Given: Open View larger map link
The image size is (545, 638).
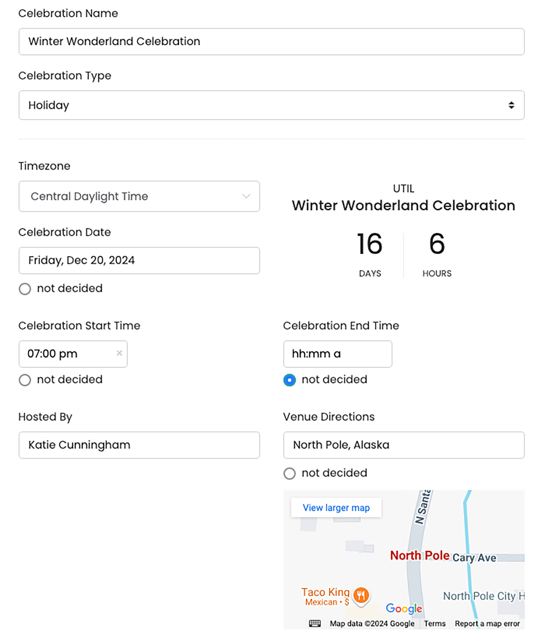Looking at the screenshot, I should [x=336, y=508].
